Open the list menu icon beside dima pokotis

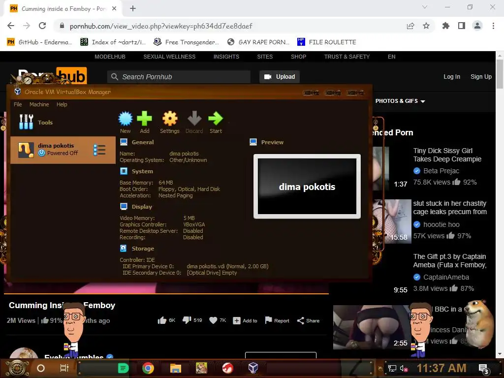tap(99, 150)
